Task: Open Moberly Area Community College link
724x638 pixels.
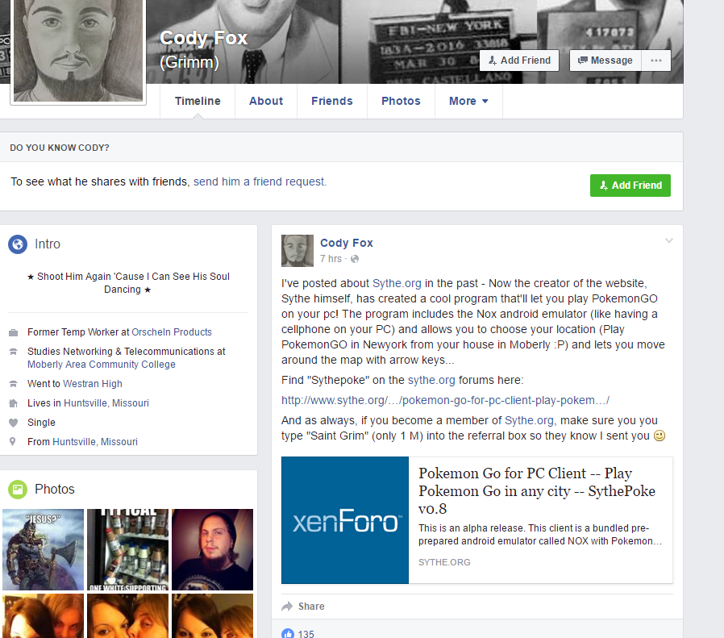Action: coord(102,365)
